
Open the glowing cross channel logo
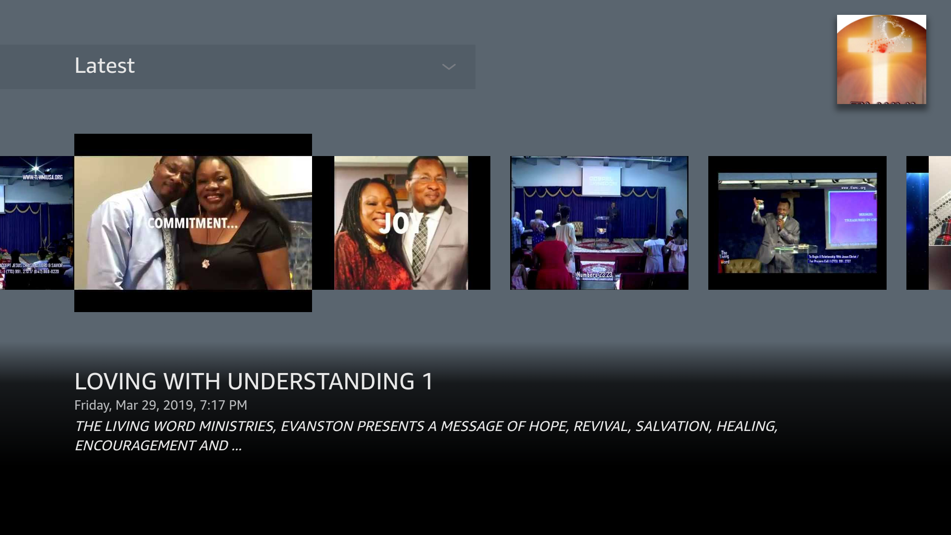881,59
